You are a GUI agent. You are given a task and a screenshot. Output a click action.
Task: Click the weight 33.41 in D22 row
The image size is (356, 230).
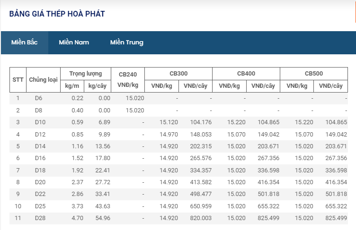(x=103, y=194)
